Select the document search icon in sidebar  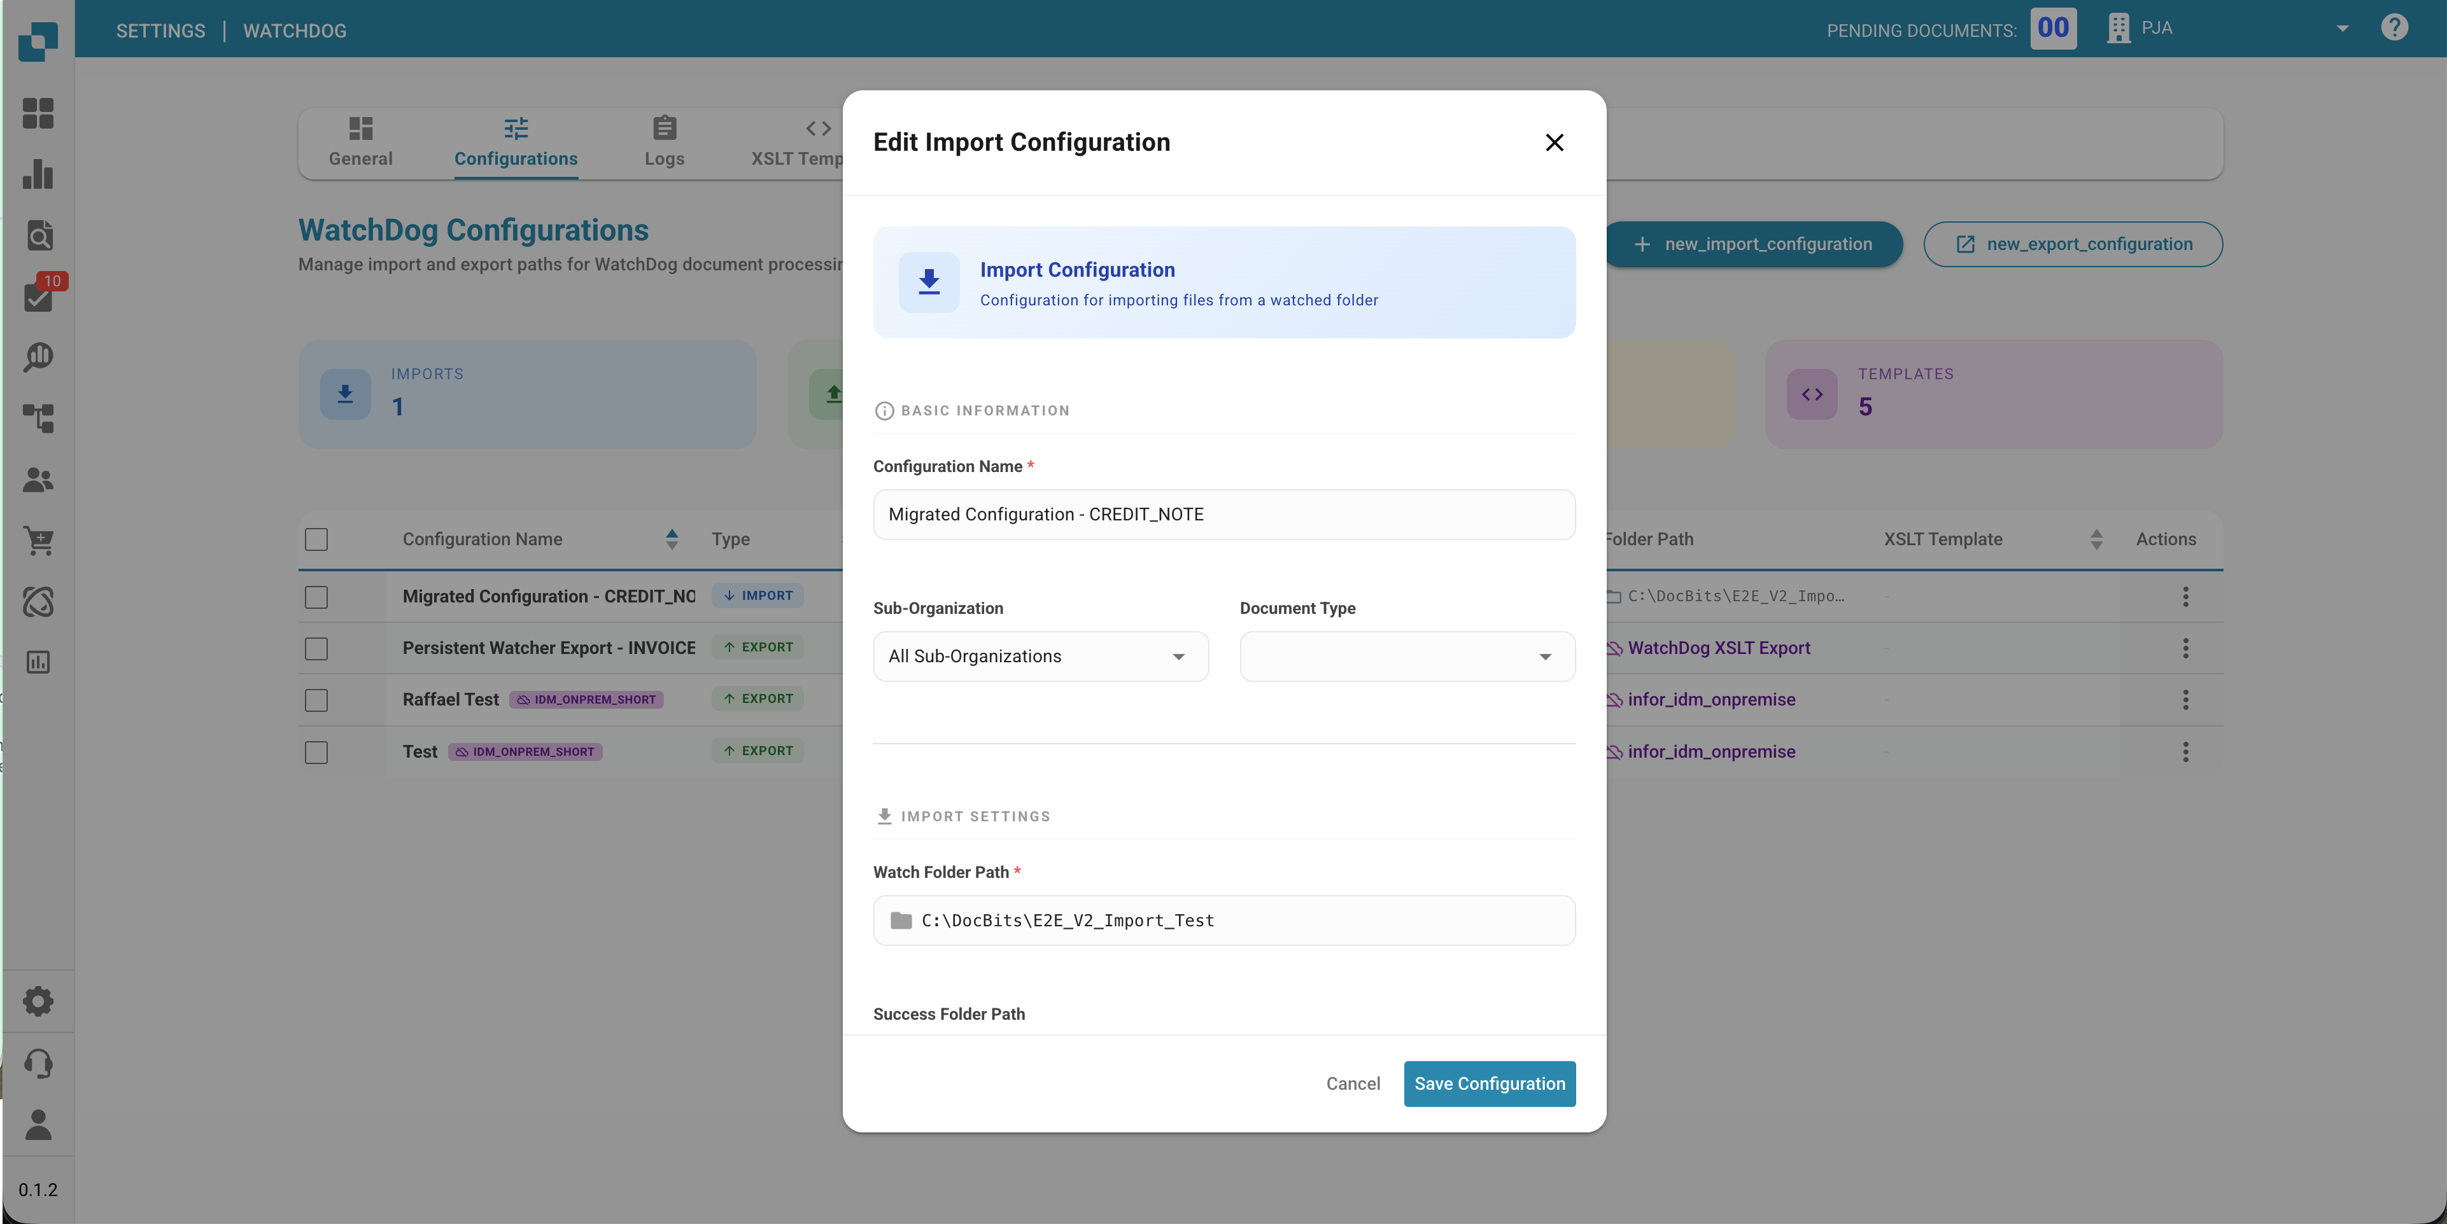38,235
